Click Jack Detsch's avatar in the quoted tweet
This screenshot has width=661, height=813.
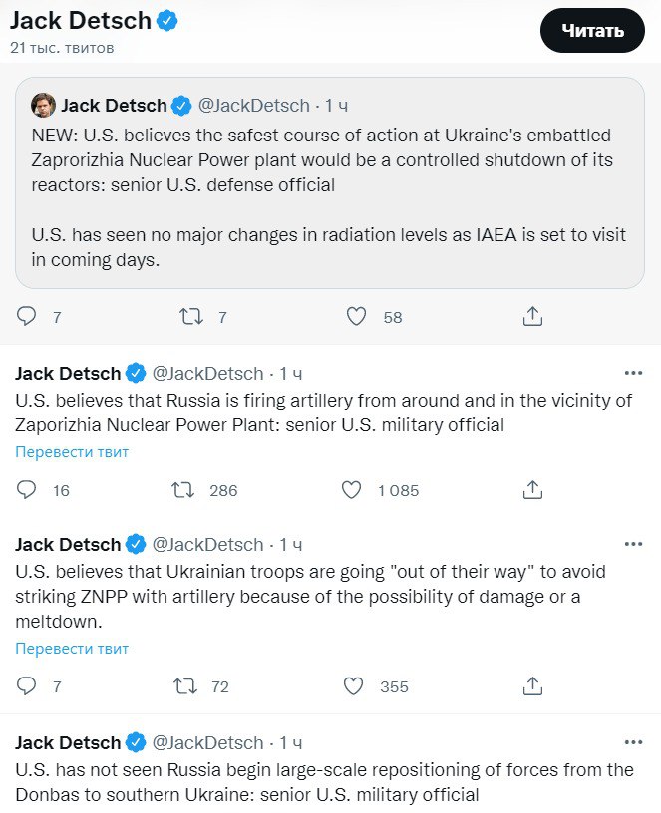click(43, 105)
